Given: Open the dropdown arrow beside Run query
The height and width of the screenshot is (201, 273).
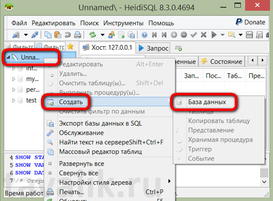Looking at the screenshot, I should pyautogui.click(x=222, y=35).
